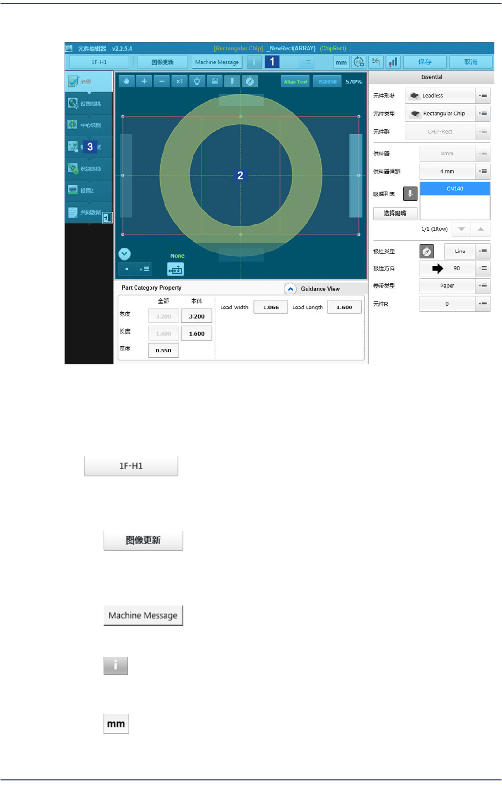Open the 设置相机 sidebar tab

[x=89, y=104]
